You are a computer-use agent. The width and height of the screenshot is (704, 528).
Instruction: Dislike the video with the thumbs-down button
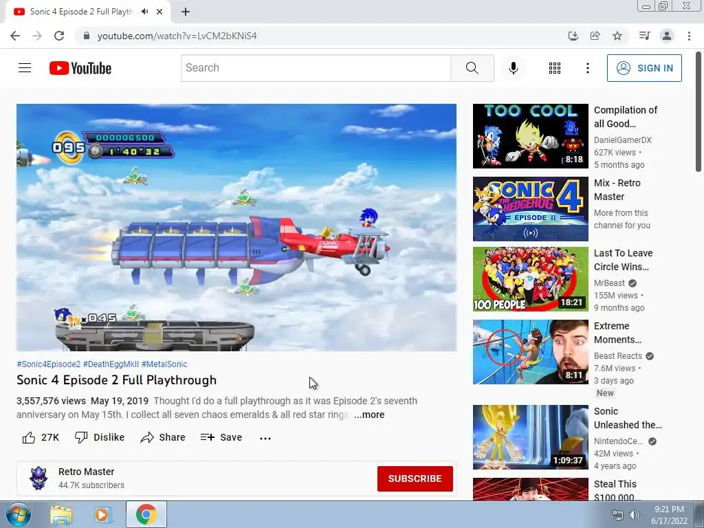(x=99, y=437)
